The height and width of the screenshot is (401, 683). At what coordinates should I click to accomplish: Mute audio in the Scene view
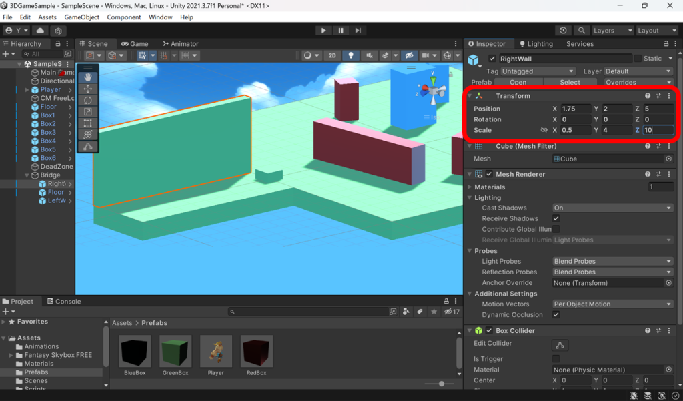(370, 56)
